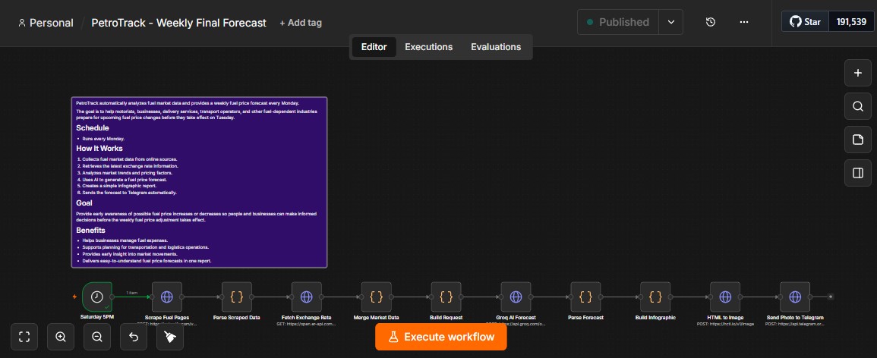Click the "How It Works" heading in sticky note
The image size is (877, 358).
pos(99,148)
